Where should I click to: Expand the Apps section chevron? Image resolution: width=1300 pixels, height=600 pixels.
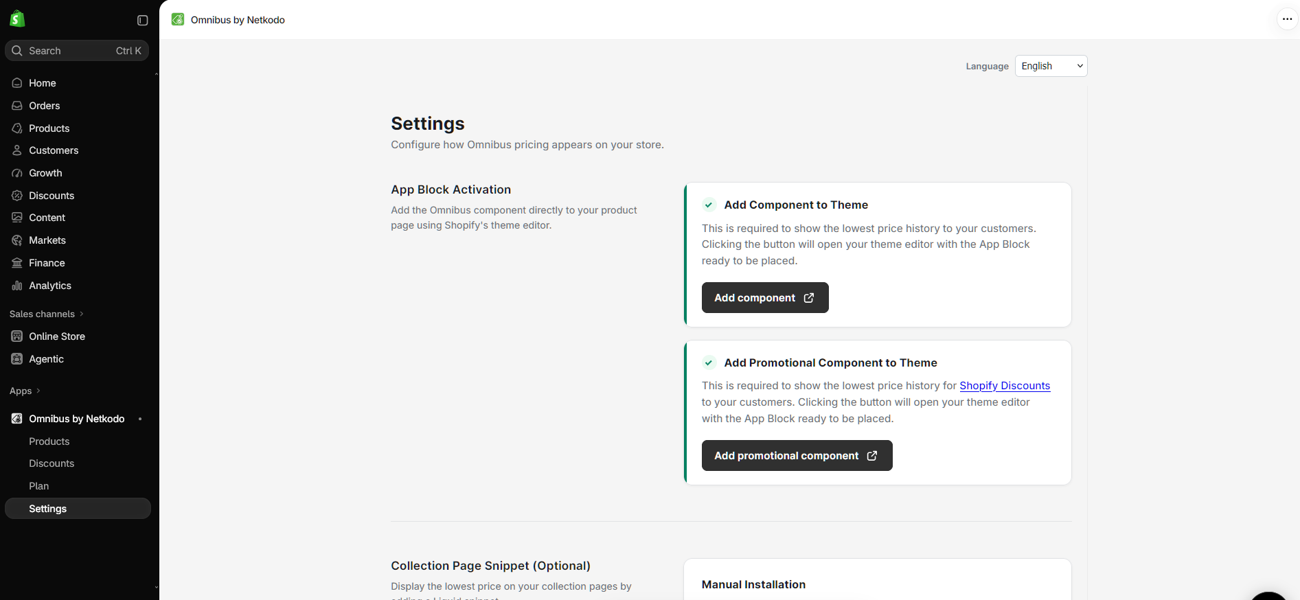[38, 391]
